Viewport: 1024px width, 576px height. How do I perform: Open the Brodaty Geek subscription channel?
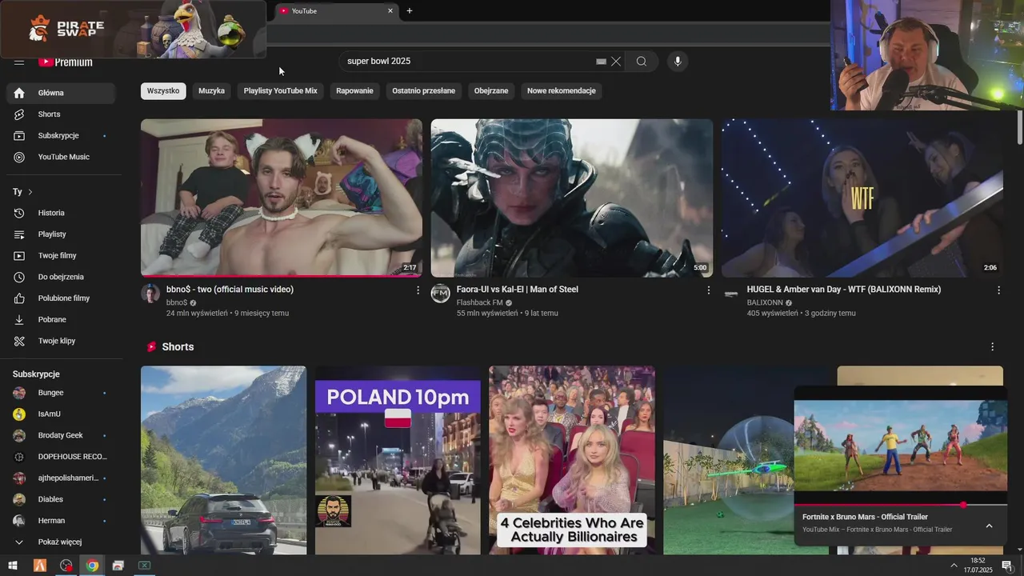click(61, 435)
